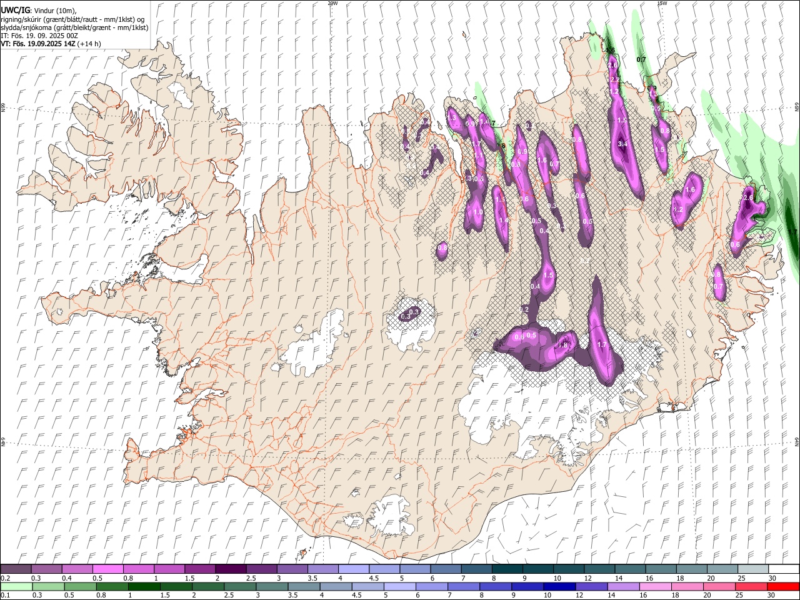Pick the dark green lower swatch between 1 and 1.5
Image resolution: width=800 pixels, height=600 pixels.
click(x=144, y=586)
